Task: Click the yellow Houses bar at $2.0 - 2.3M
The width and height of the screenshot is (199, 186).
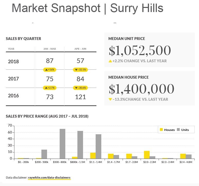Action: 147,155
